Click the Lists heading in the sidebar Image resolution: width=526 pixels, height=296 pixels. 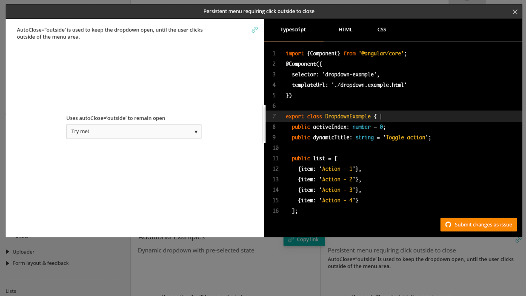(x=11, y=291)
